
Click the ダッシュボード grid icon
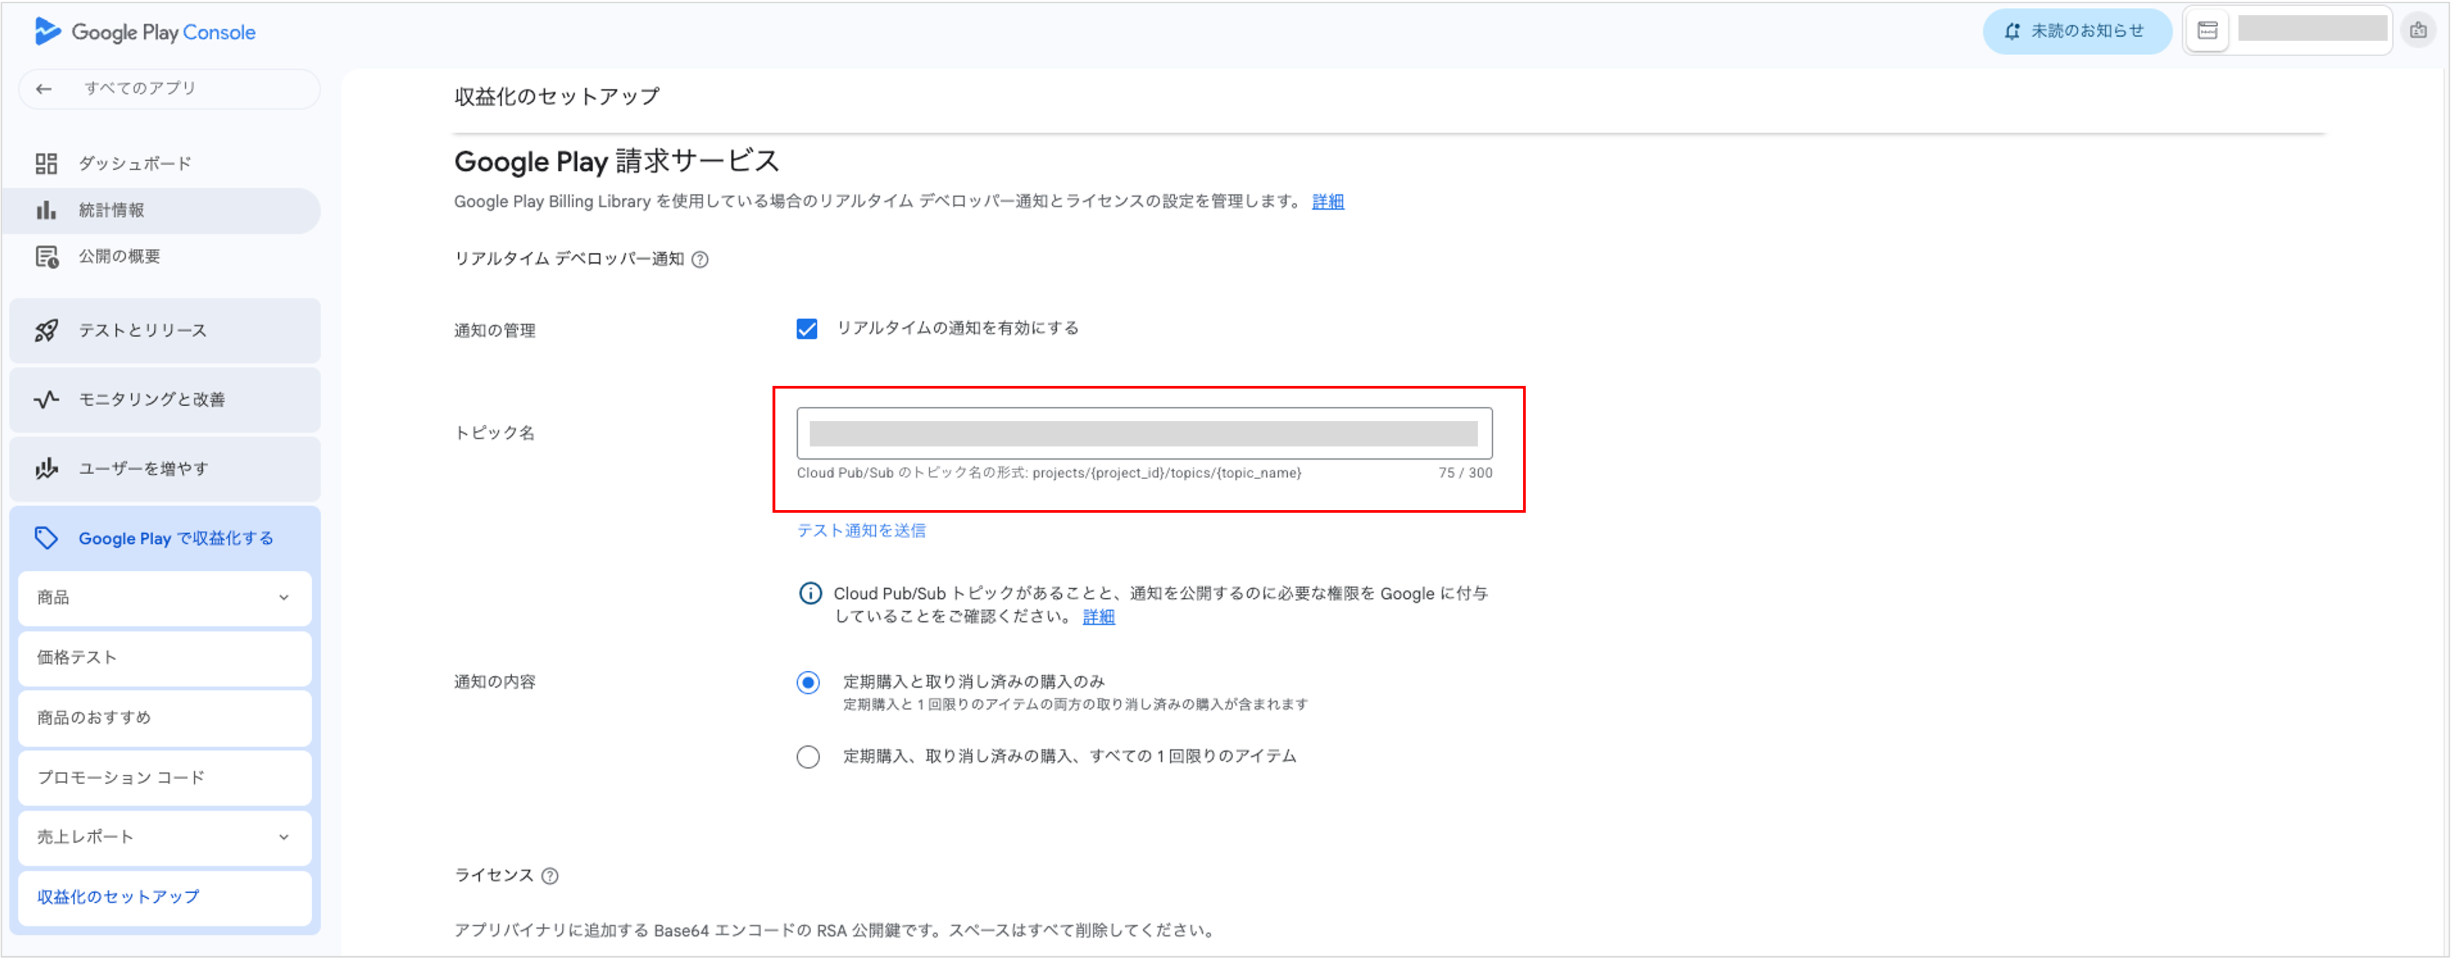pos(46,164)
